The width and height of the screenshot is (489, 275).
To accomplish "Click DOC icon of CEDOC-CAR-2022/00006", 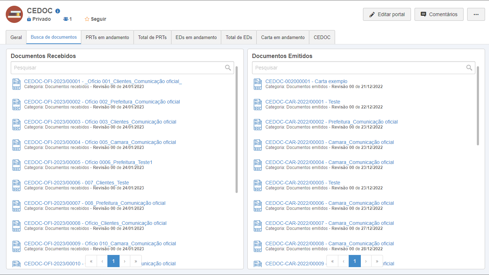I will (x=258, y=206).
